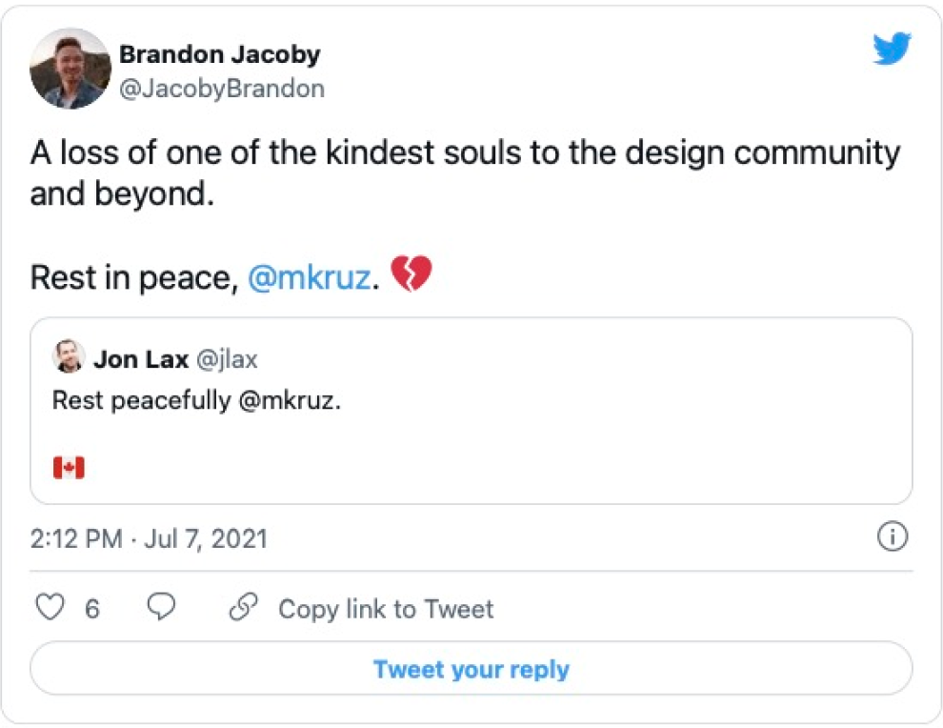Click the chain link icon
Screen dimensions: 943x728
(x=244, y=608)
